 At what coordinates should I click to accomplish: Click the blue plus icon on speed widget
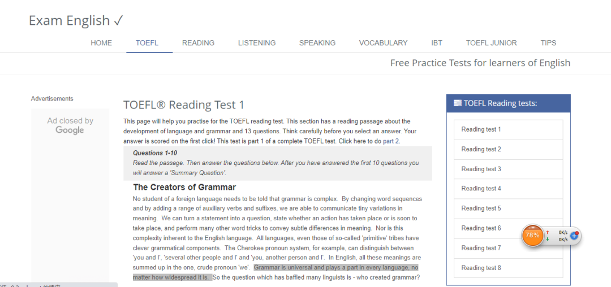coord(574,235)
